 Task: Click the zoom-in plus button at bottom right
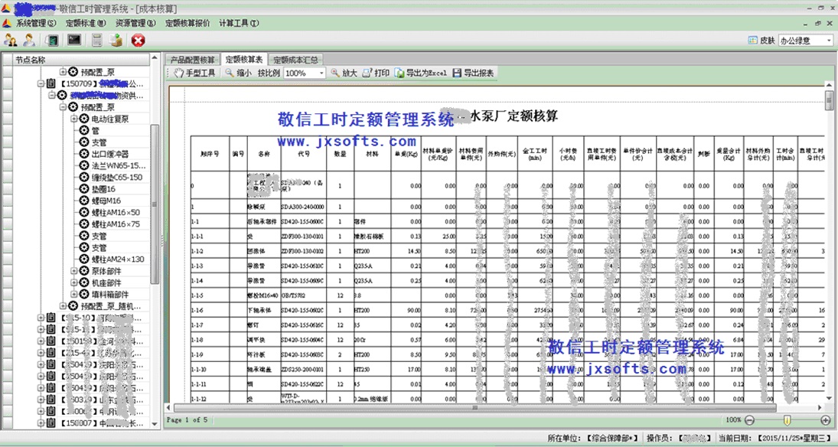click(826, 420)
